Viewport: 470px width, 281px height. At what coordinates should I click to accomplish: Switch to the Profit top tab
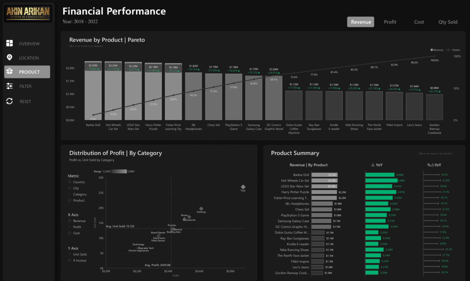(x=390, y=22)
